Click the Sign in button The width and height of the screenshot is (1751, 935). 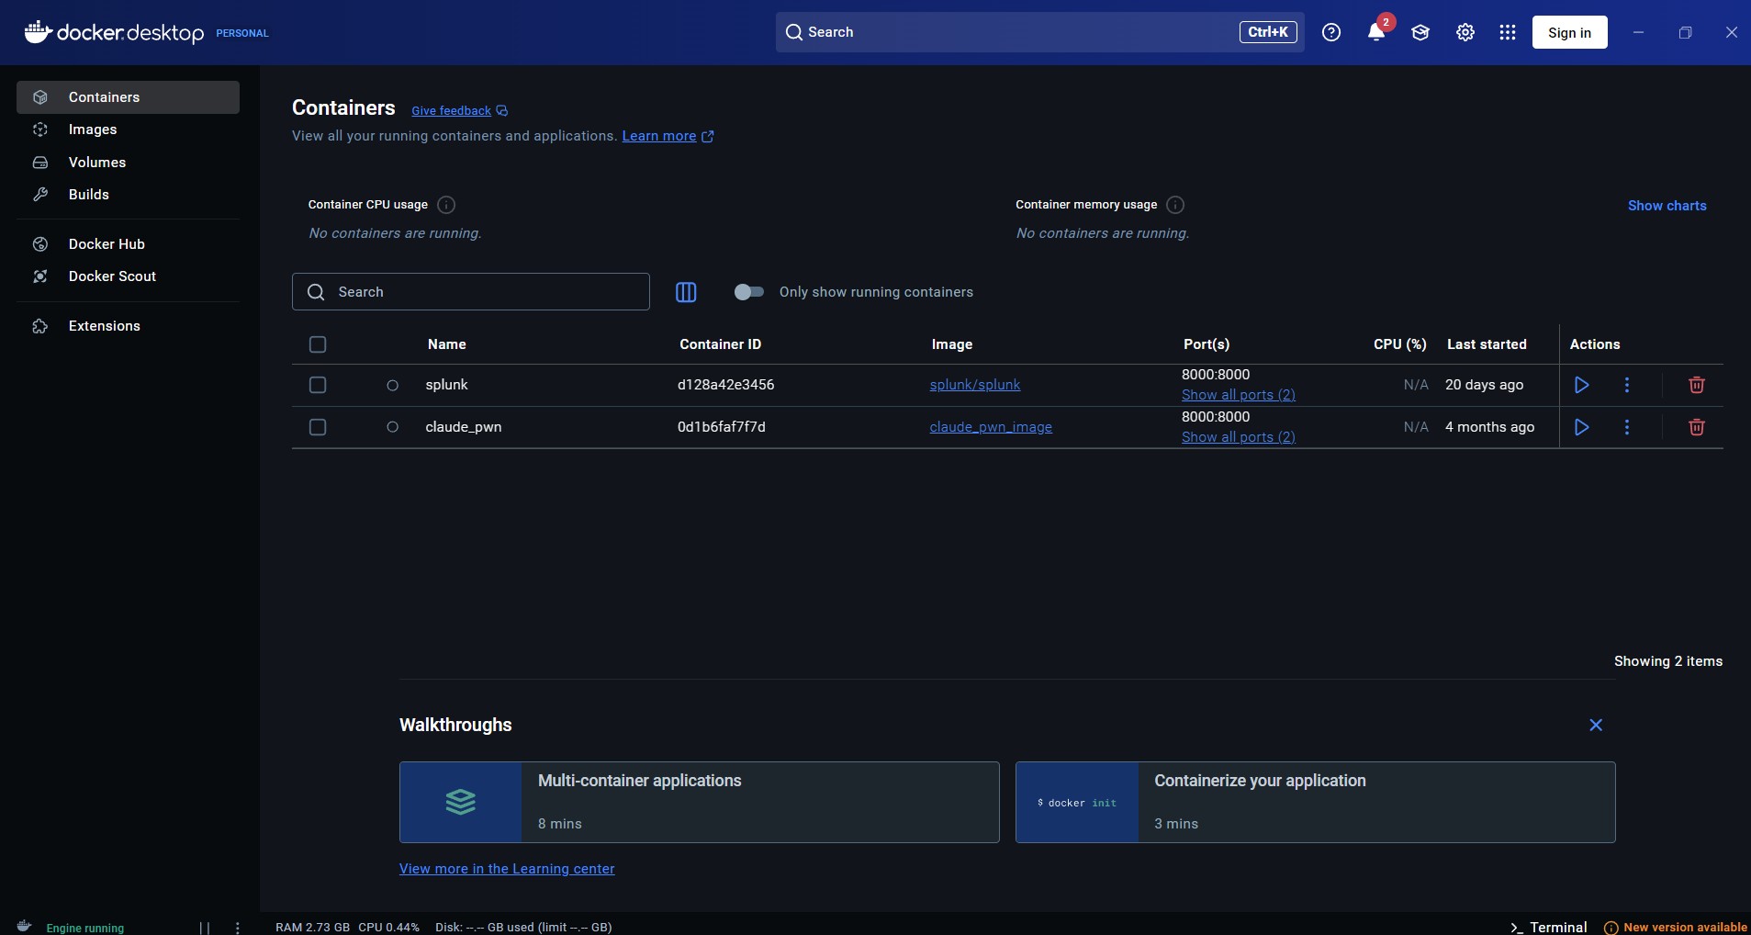point(1569,32)
